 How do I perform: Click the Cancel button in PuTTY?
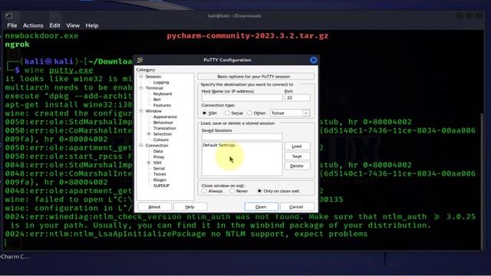[296, 207]
